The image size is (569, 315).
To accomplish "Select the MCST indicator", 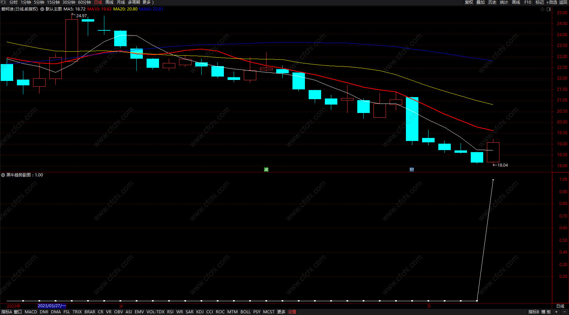I will [x=269, y=312].
